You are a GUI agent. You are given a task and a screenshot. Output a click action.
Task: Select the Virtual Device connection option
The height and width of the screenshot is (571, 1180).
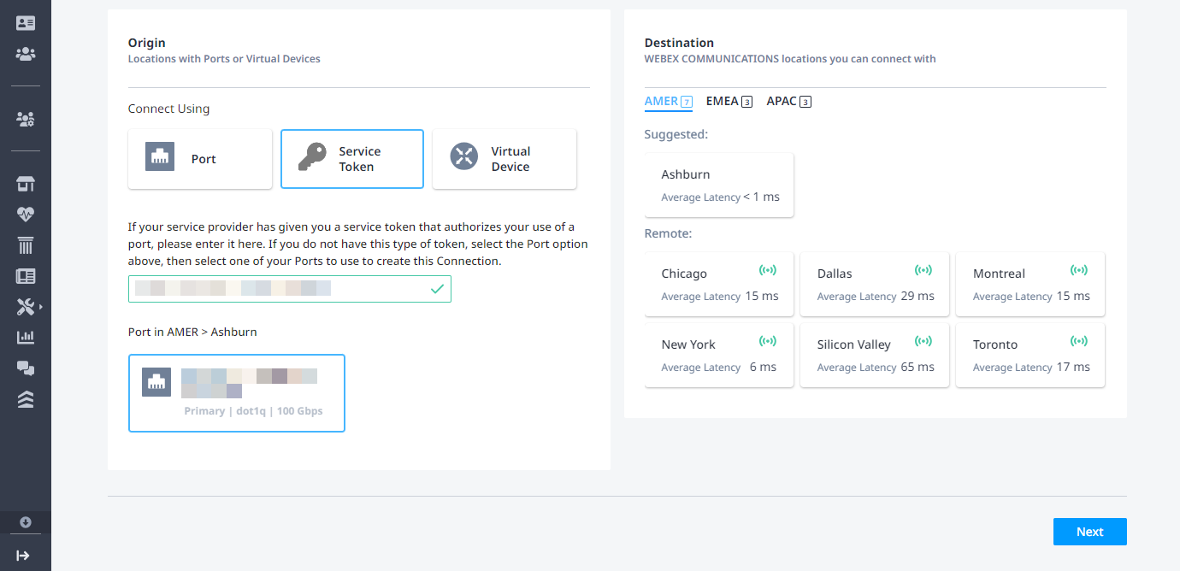coord(504,159)
